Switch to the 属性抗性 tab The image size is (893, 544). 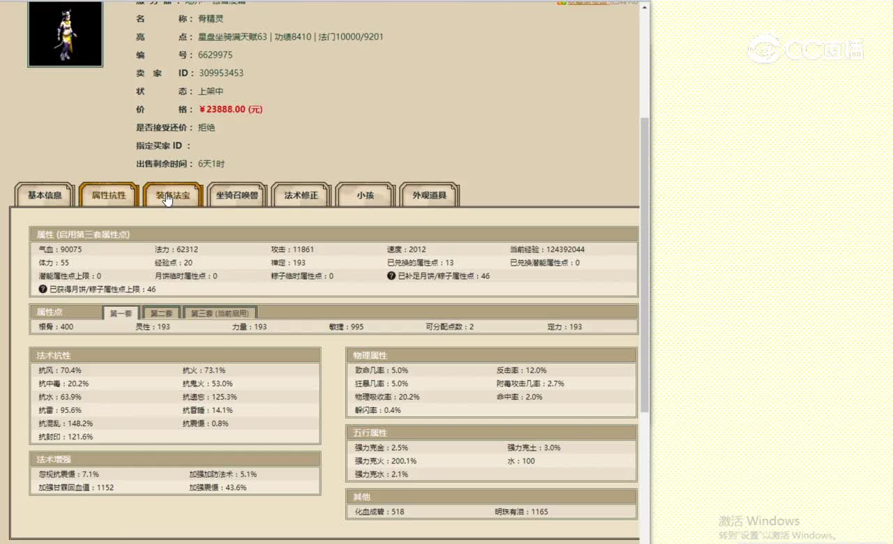coord(109,195)
